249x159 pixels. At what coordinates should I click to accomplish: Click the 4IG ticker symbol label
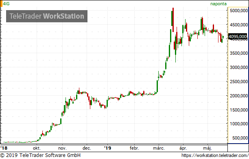click(x=6, y=4)
